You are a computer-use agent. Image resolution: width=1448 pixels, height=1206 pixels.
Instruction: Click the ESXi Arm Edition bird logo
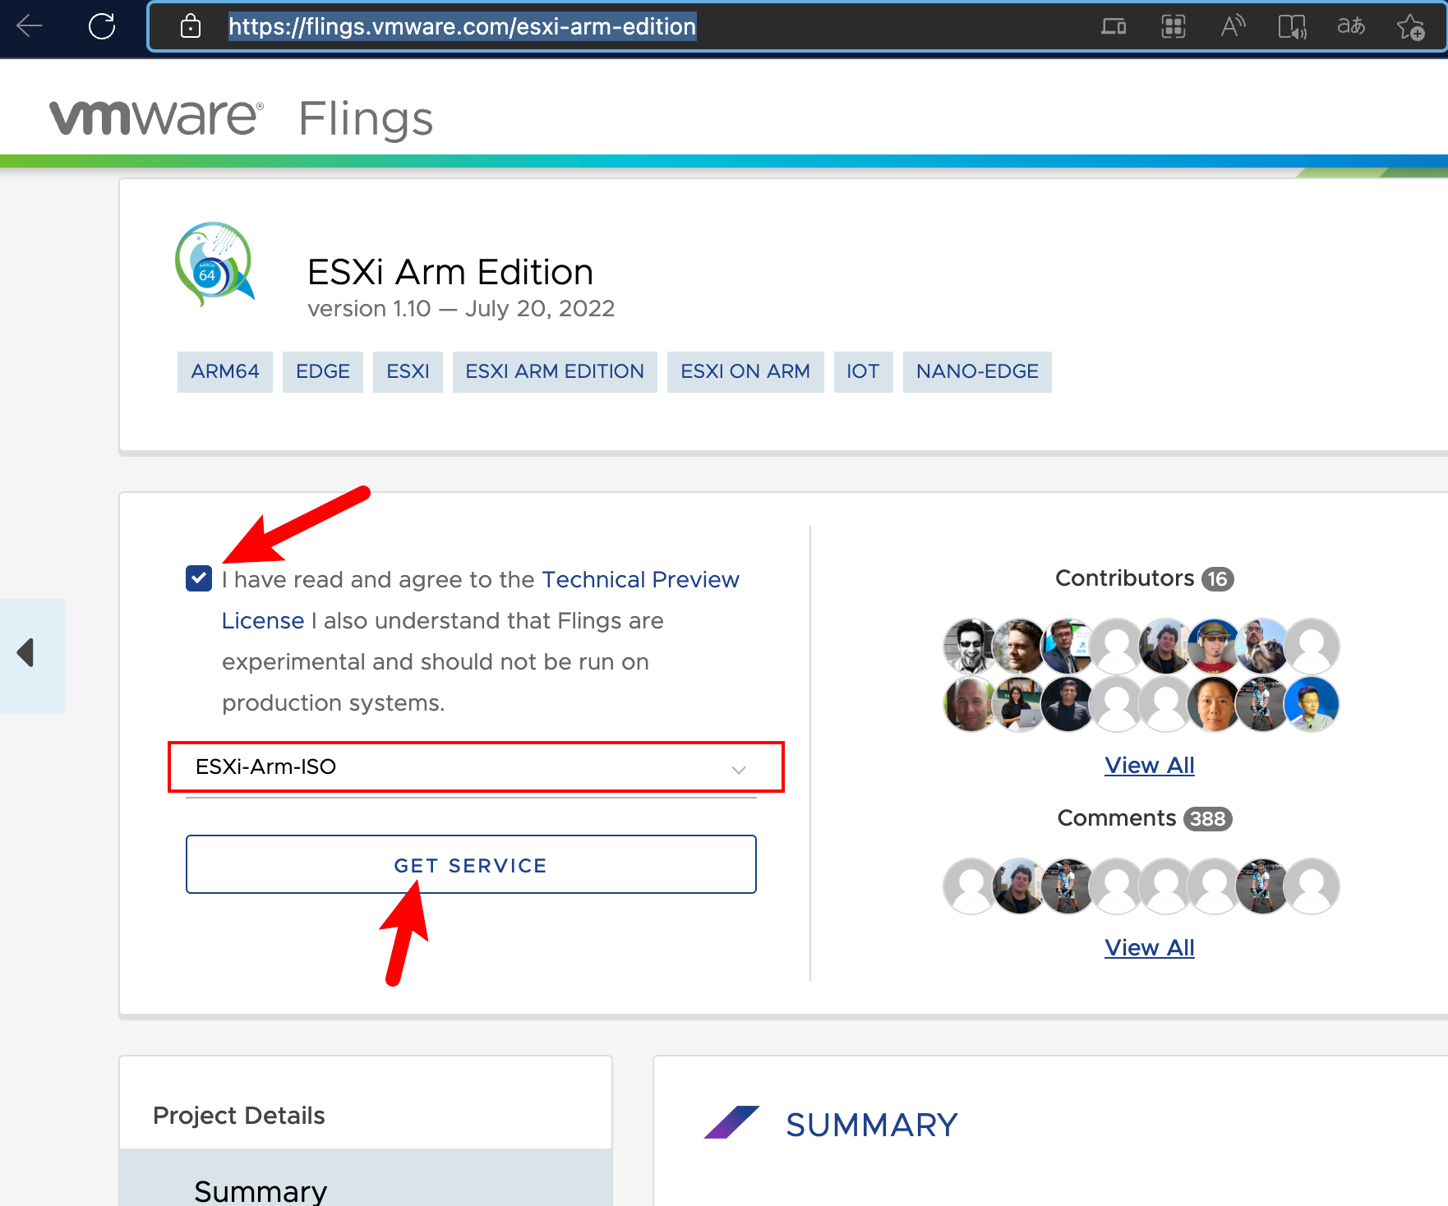click(215, 265)
